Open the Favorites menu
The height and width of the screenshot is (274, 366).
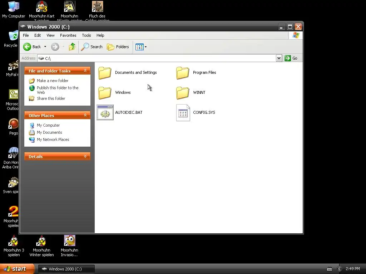[68, 35]
